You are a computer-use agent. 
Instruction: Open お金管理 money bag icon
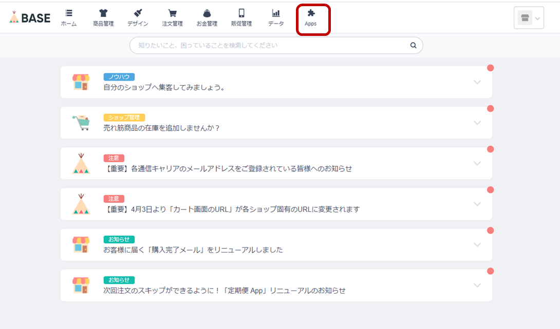[x=207, y=13]
